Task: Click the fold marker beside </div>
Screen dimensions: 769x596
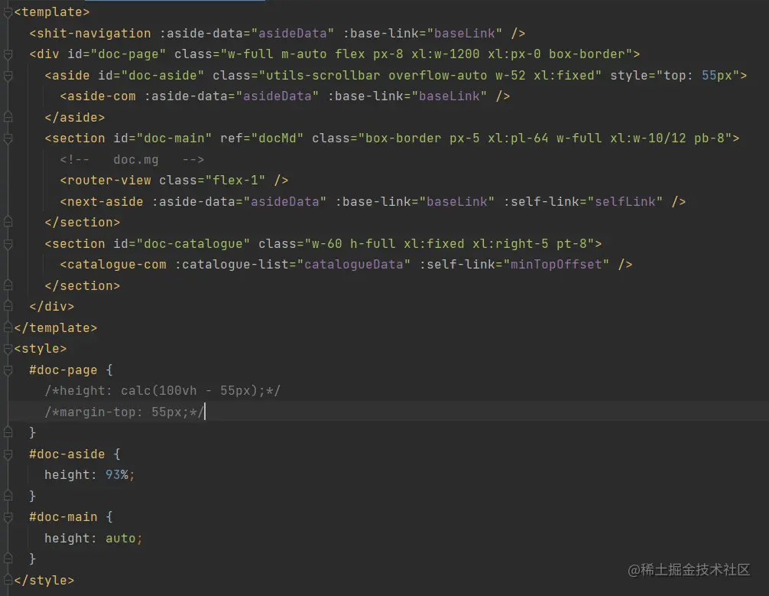Action: pyautogui.click(x=8, y=306)
